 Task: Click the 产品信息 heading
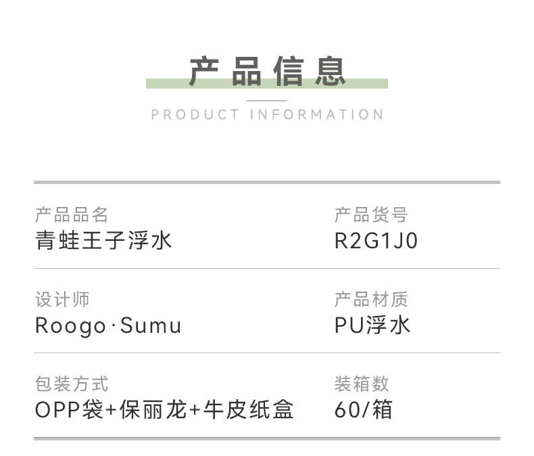pyautogui.click(x=267, y=71)
